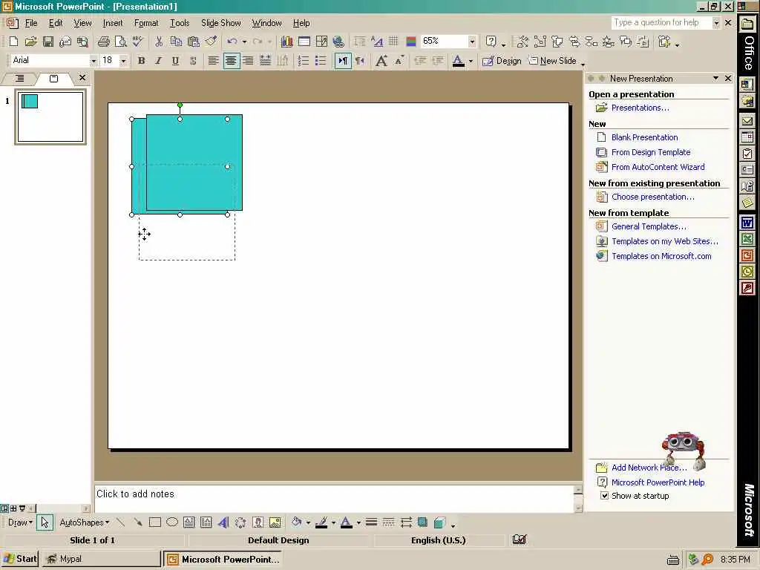The image size is (760, 570).
Task: Undo the last action
Action: coord(232,42)
